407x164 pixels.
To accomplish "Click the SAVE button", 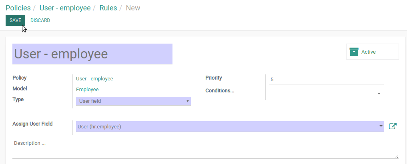I will (15, 20).
